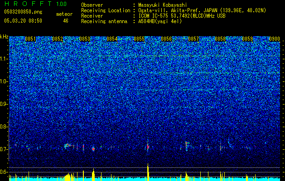The height and width of the screenshot is (181, 285).
Task: Click the Observer name Masayuki Kobayashi
Action: (x=162, y=5)
